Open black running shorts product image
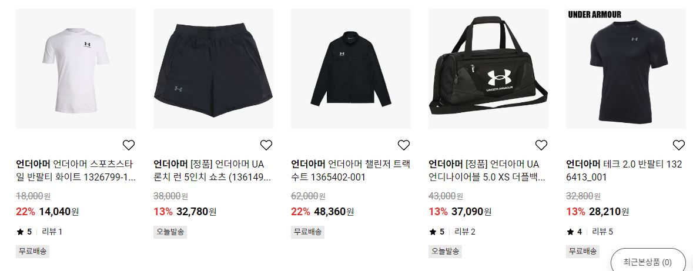The height and width of the screenshot is (271, 693). pyautogui.click(x=213, y=69)
